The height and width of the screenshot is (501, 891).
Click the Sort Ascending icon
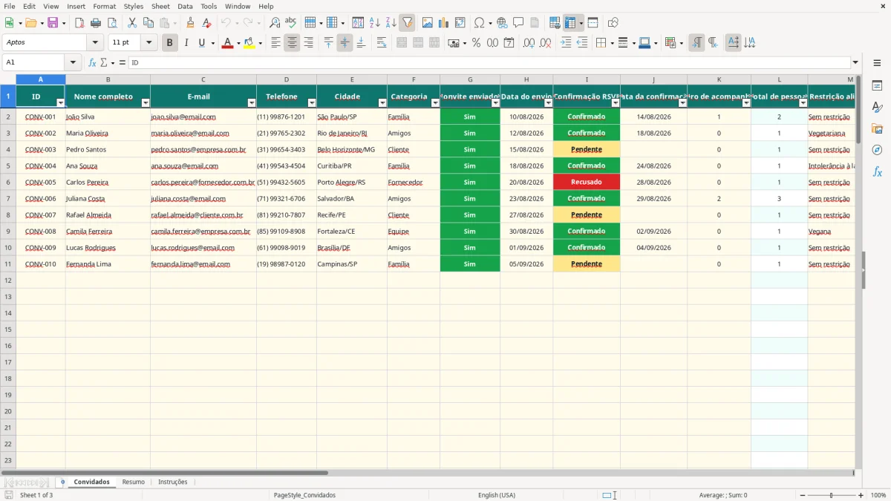375,23
